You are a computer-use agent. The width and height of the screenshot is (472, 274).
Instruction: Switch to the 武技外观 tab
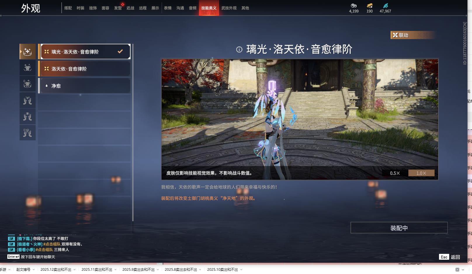(x=229, y=8)
